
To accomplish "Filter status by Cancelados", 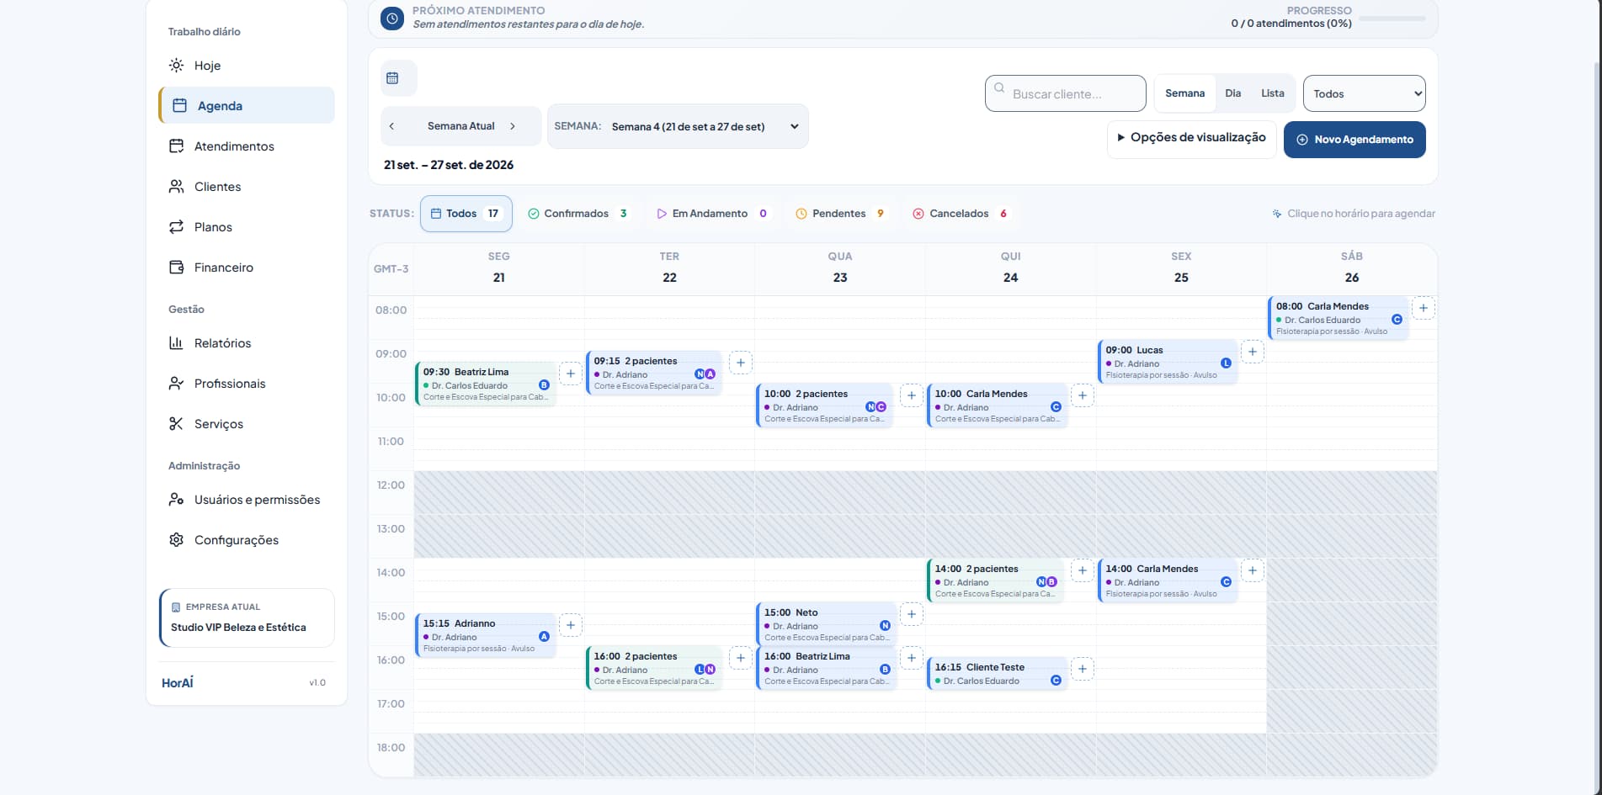I will point(961,214).
